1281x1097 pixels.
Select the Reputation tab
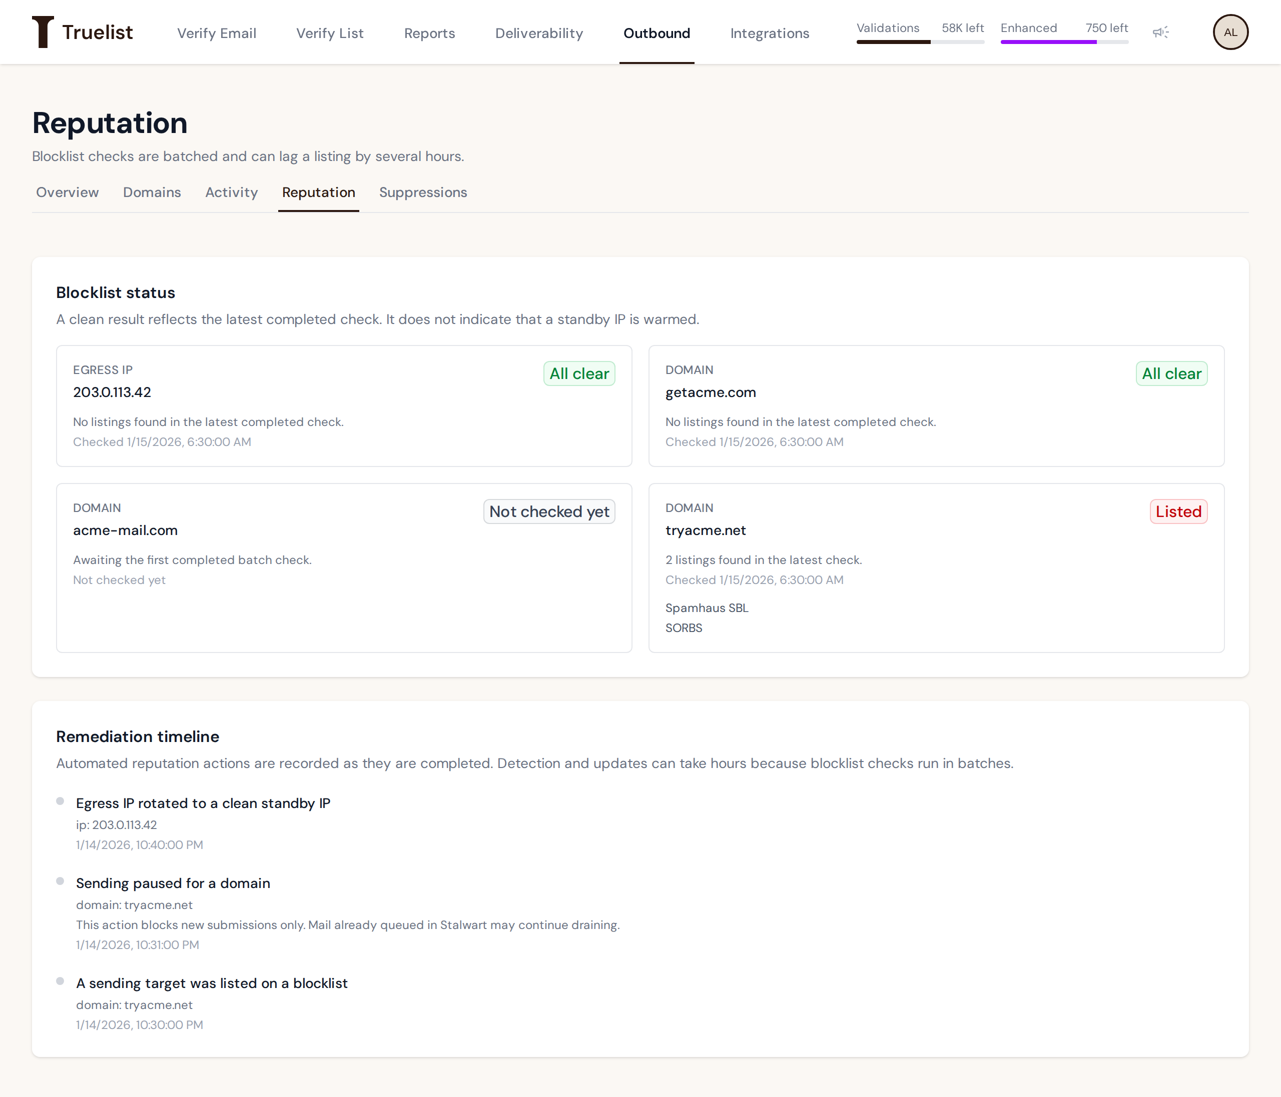[318, 192]
